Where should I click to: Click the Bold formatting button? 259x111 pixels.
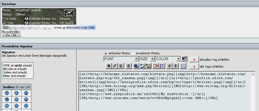click(109, 66)
